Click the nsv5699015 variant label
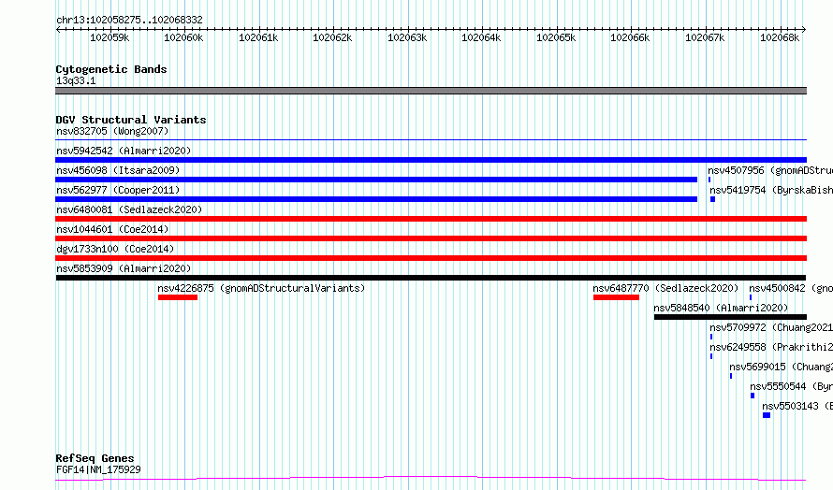 tap(781, 367)
